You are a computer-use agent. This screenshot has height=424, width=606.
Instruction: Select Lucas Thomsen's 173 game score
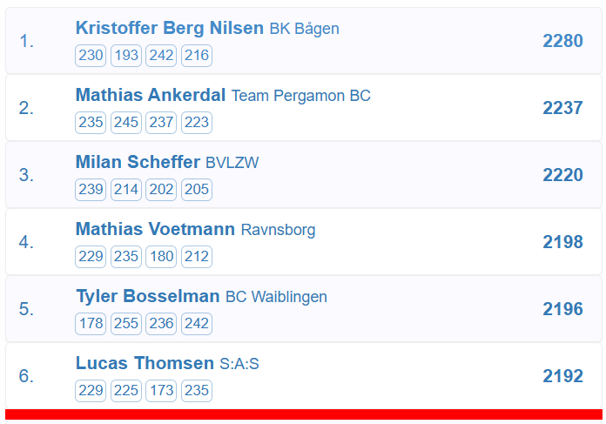161,391
